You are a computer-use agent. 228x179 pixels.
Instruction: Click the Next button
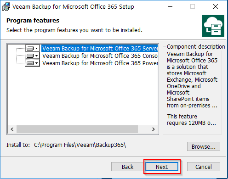[x=162, y=167]
